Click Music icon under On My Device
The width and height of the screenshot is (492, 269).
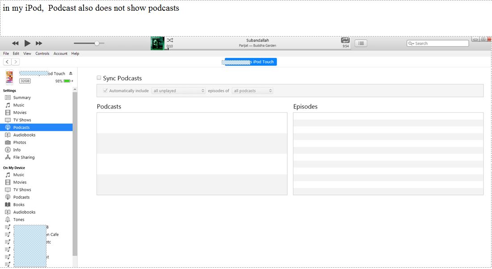coord(8,175)
